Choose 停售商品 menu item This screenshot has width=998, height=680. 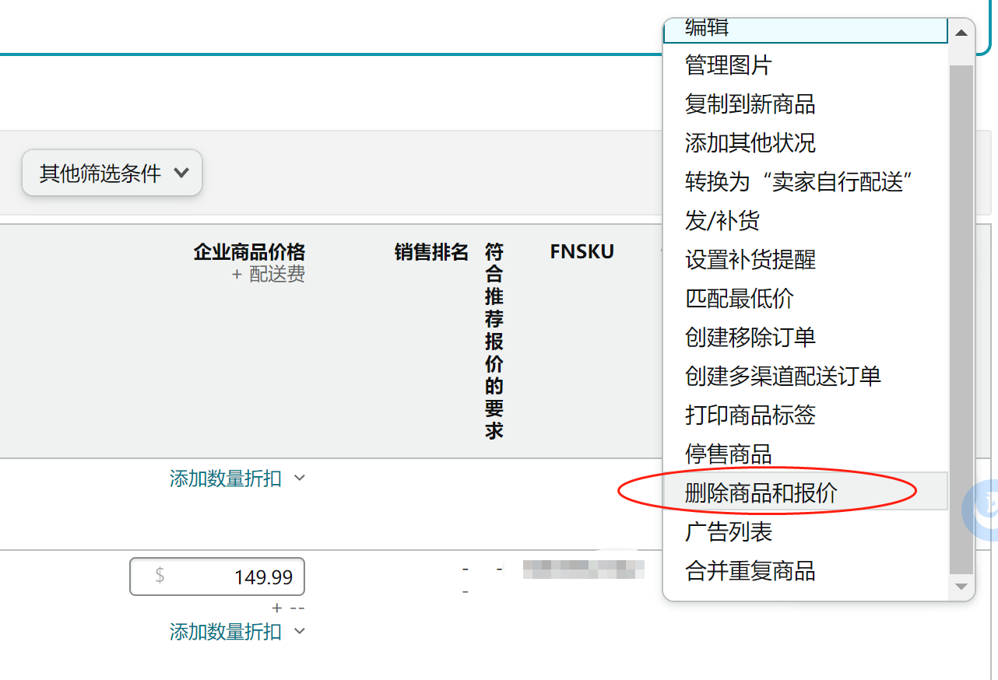coord(805,453)
